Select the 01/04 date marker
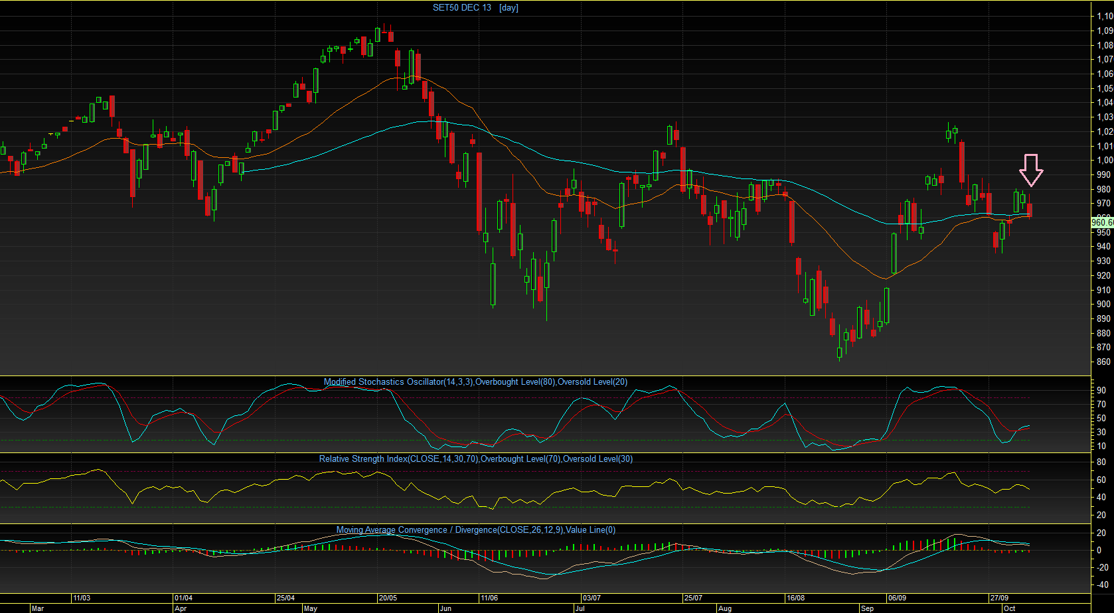Image resolution: width=1114 pixels, height=613 pixels. (x=184, y=598)
